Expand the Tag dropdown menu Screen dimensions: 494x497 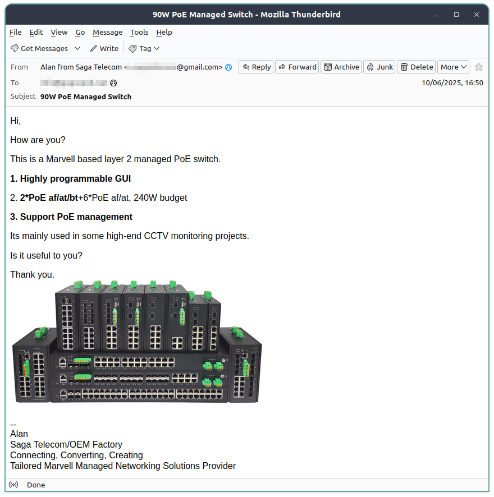(x=144, y=49)
